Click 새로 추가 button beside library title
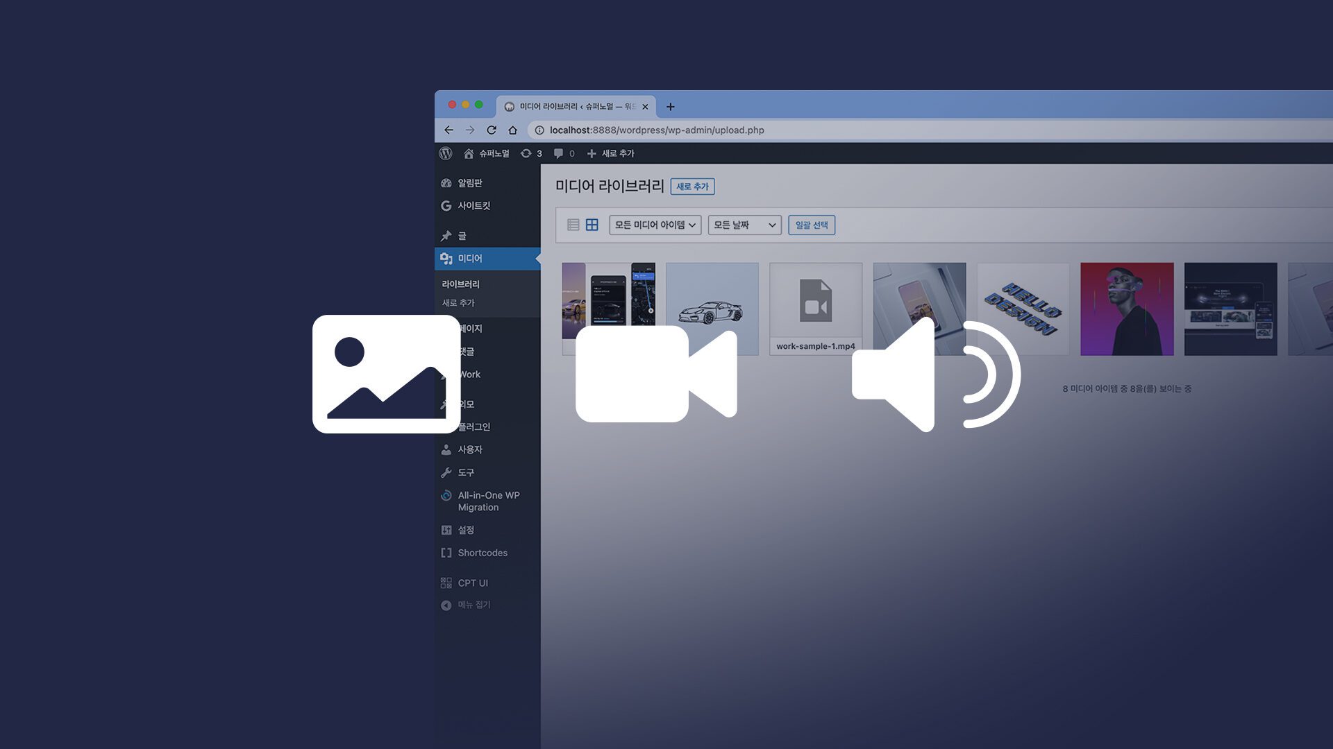 coord(692,187)
